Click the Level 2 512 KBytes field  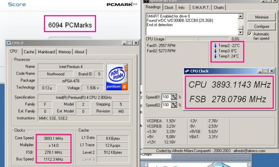113,152
